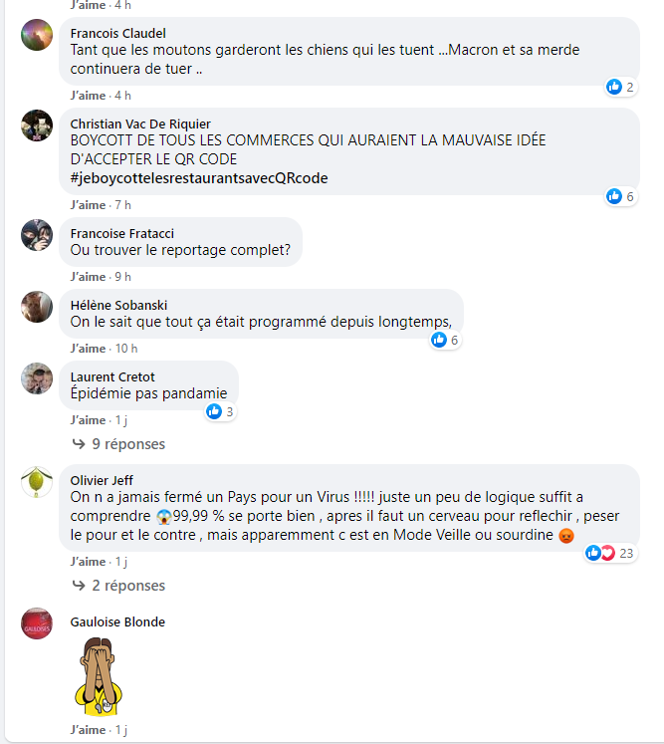Expand the 9 réponses thread
Screen dimensions: 664x744
click(x=118, y=444)
